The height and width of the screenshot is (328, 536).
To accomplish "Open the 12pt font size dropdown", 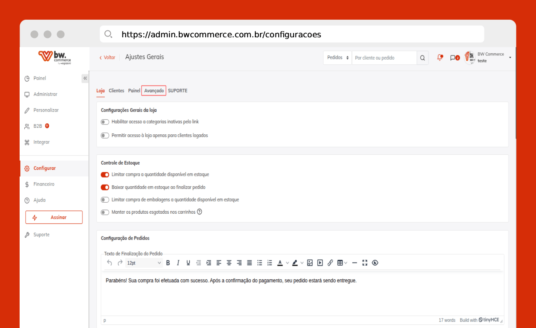I will [144, 263].
